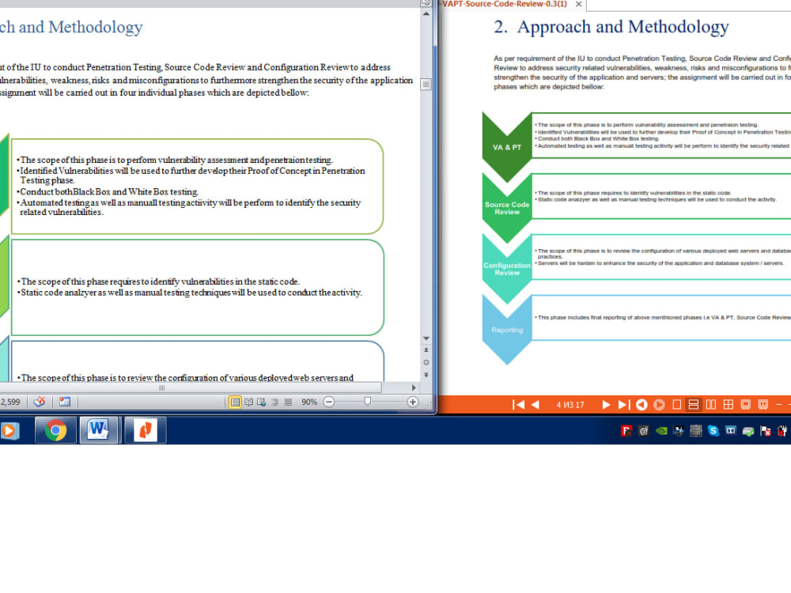Switch PDF to continuous page view
791x593 pixels.
click(694, 404)
